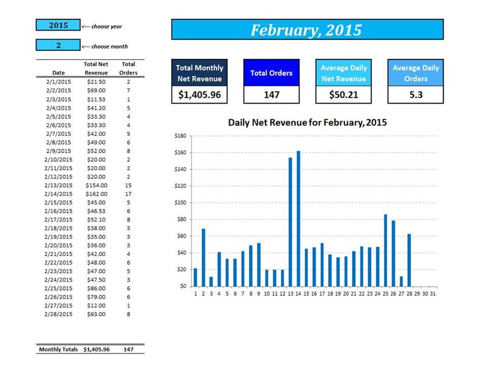Image resolution: width=487 pixels, height=365 pixels.
Task: Click the Total Orders card value 147
Action: [272, 94]
